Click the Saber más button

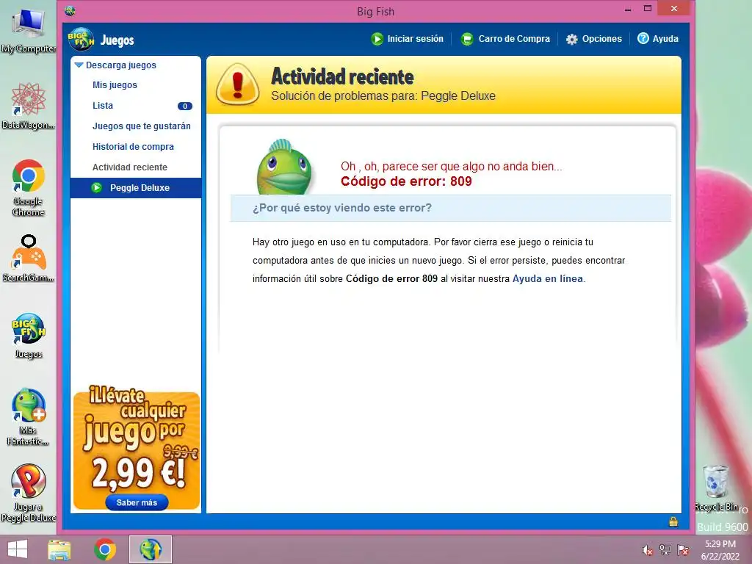[137, 502]
